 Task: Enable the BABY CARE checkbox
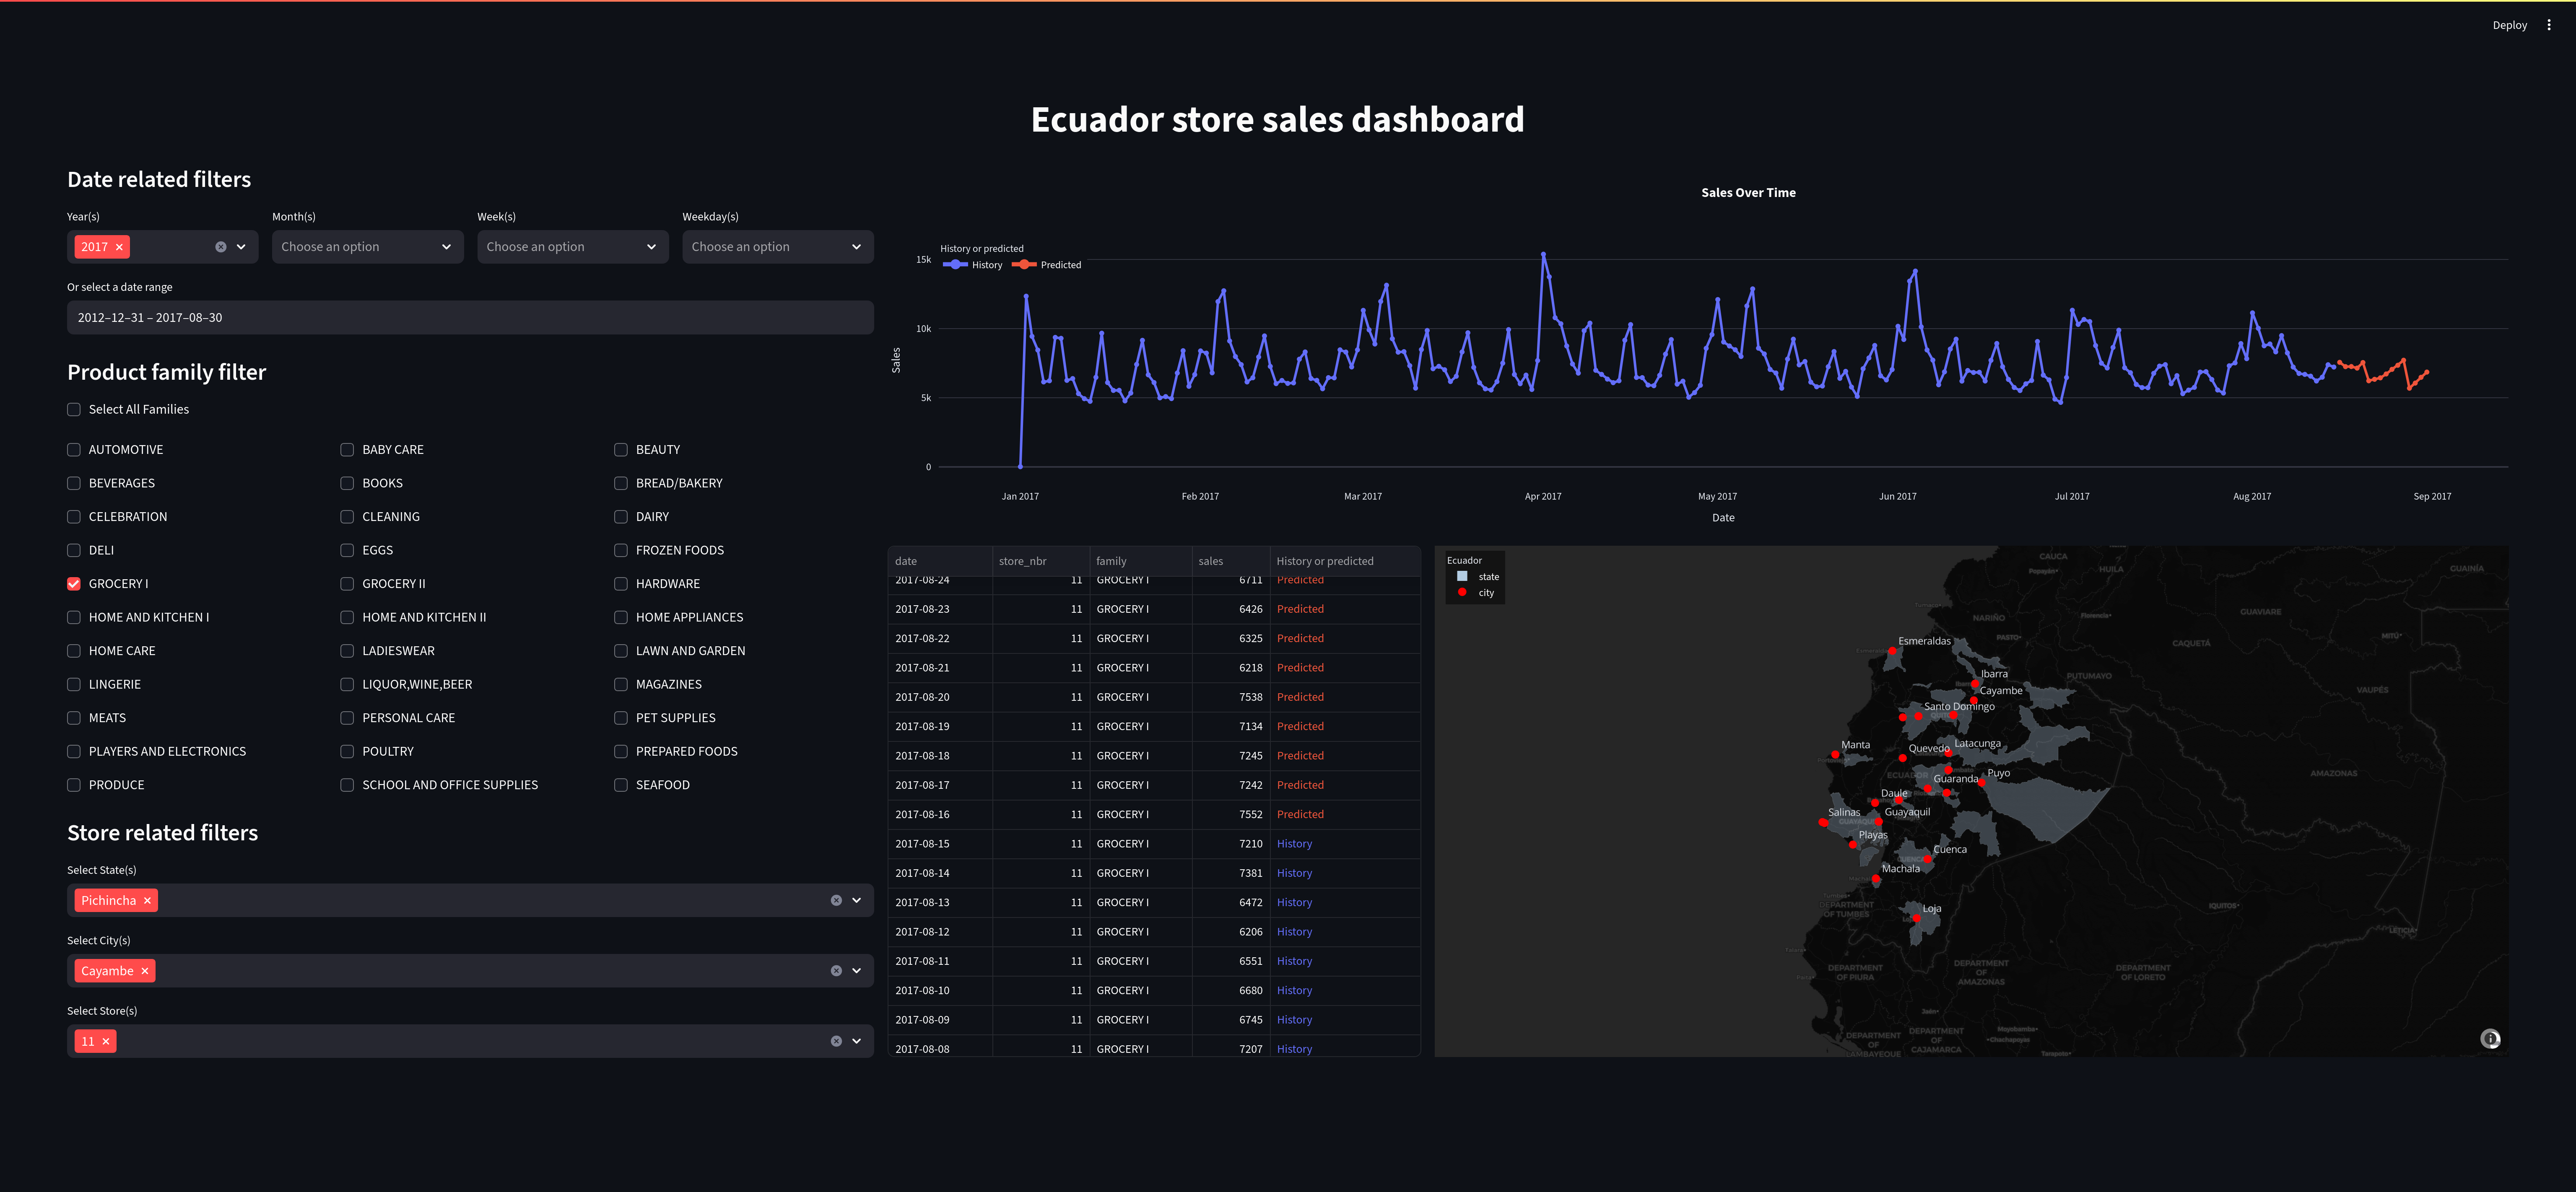(347, 450)
